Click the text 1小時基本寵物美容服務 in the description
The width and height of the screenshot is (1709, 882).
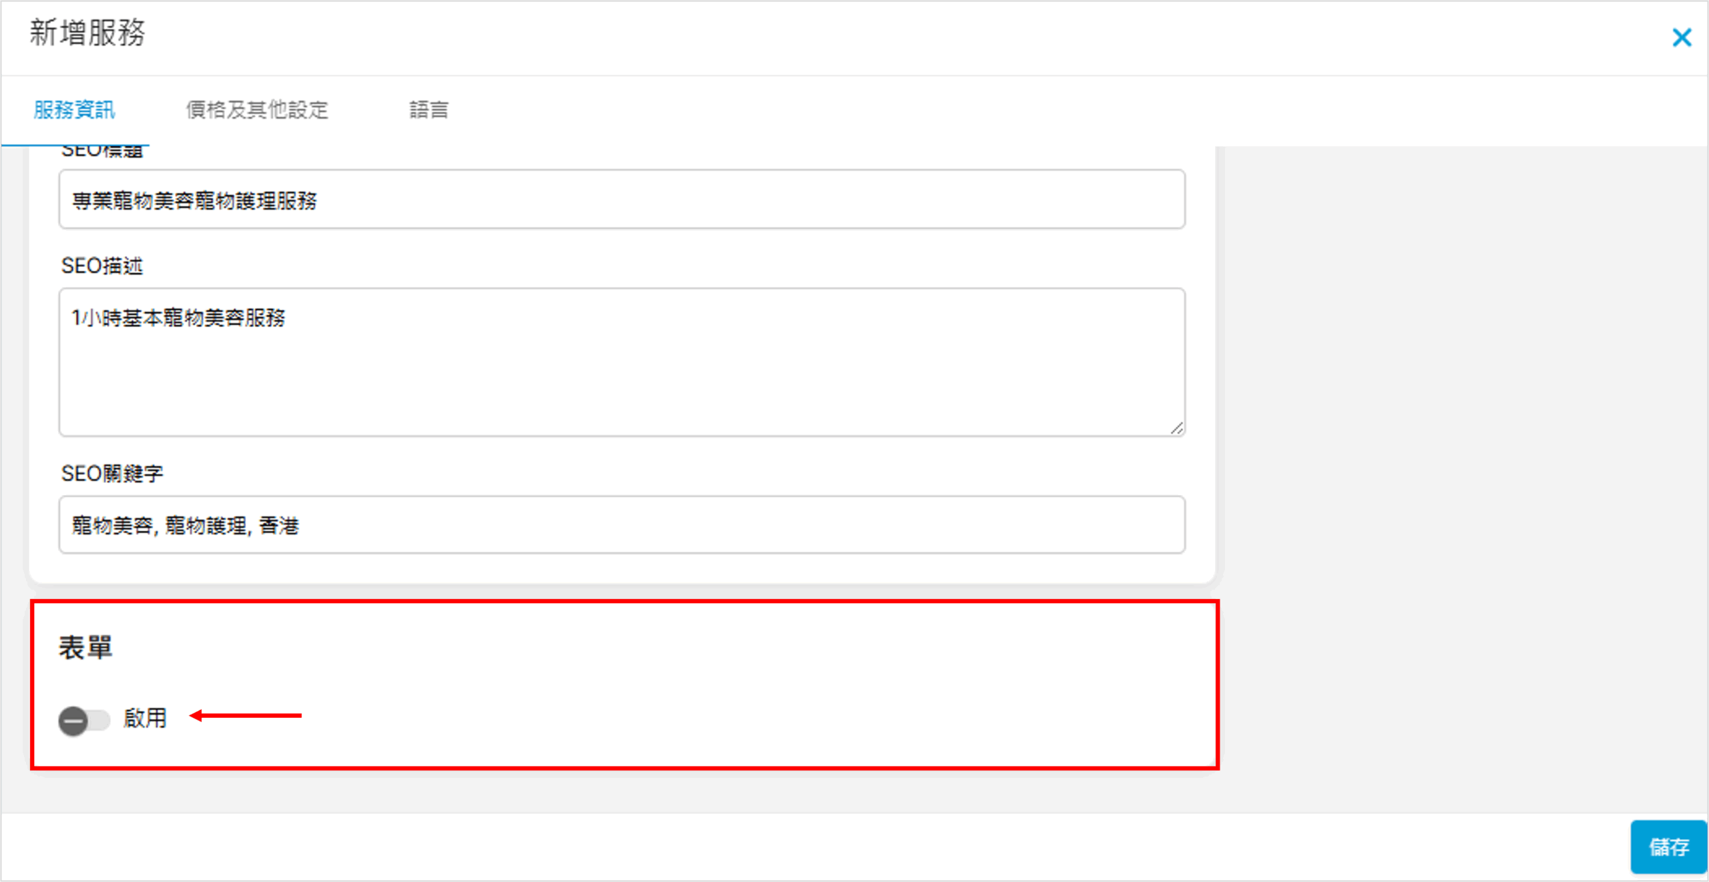coord(178,318)
